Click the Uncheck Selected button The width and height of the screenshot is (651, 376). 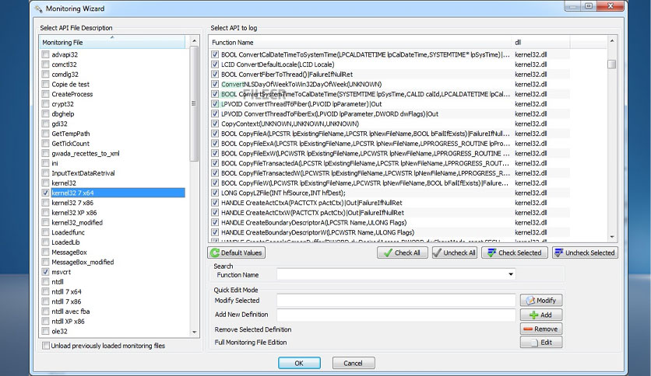click(585, 252)
